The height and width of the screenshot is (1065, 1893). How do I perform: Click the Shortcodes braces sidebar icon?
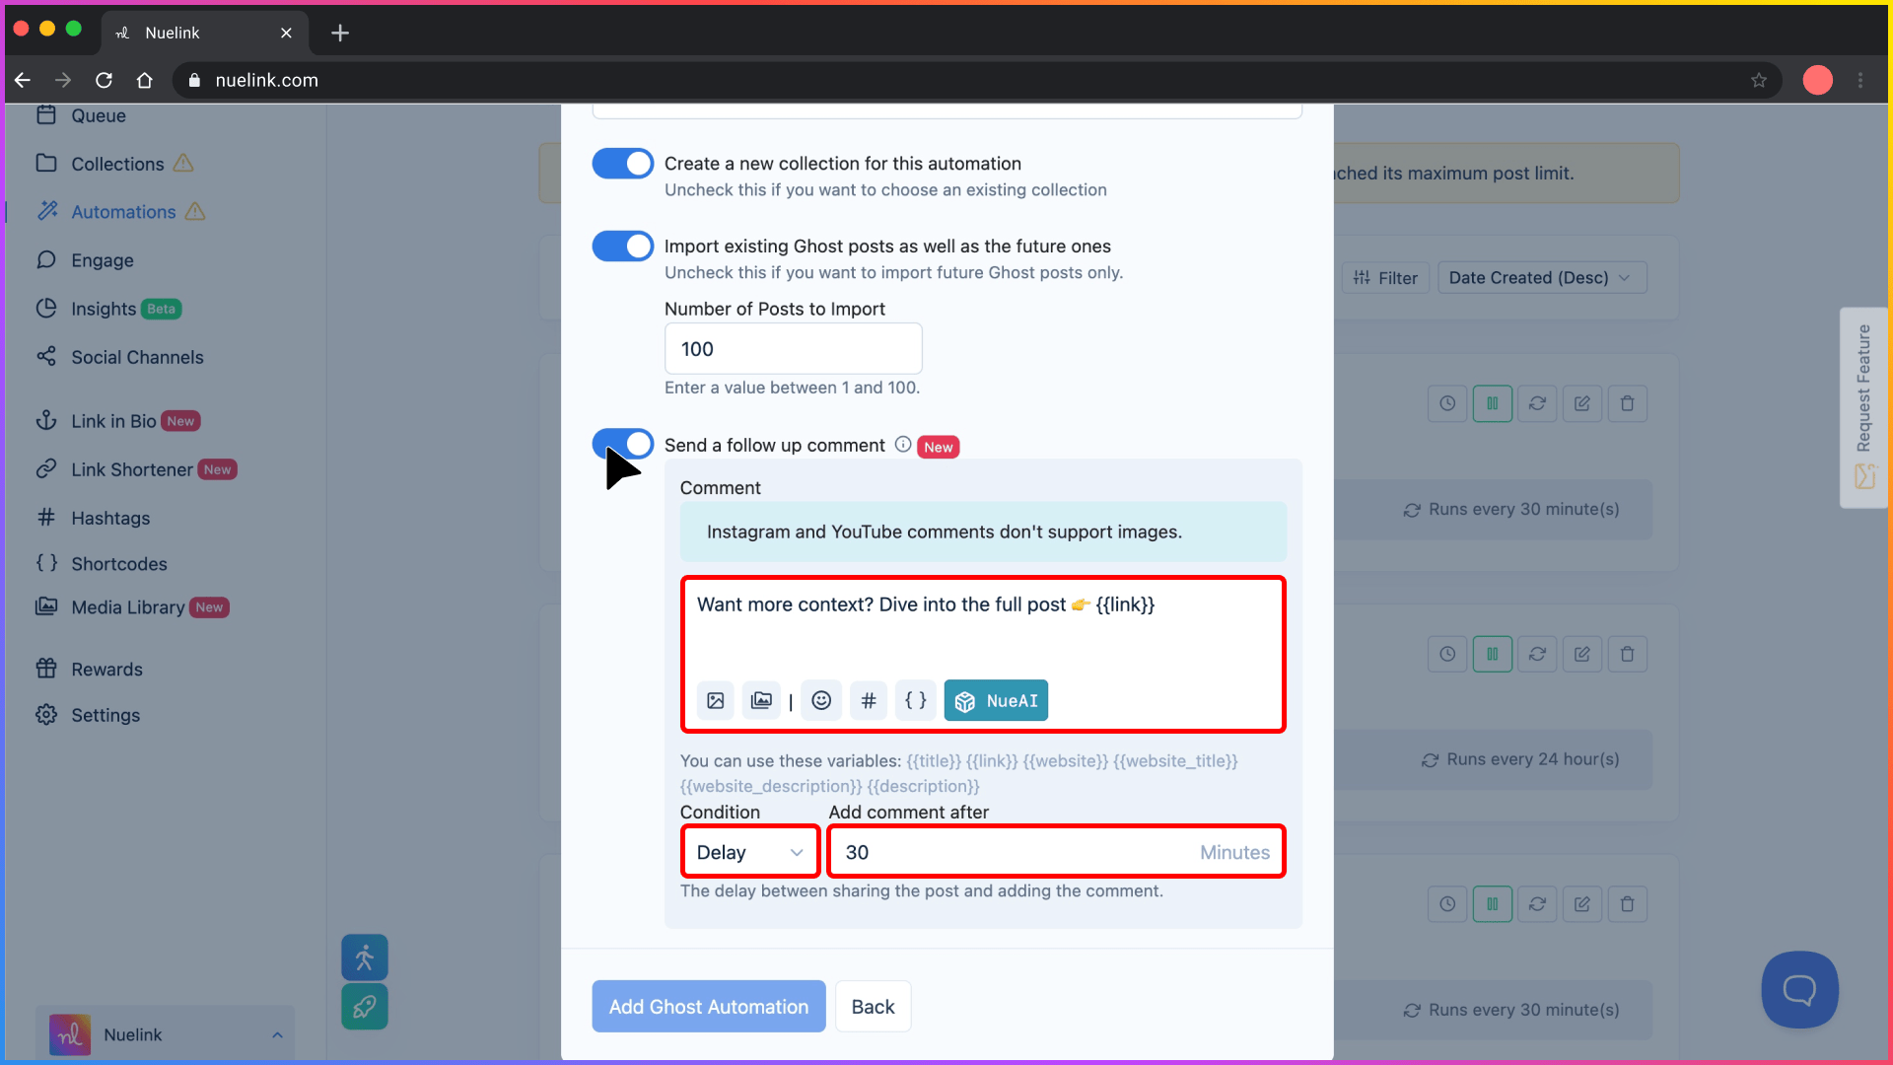point(46,563)
